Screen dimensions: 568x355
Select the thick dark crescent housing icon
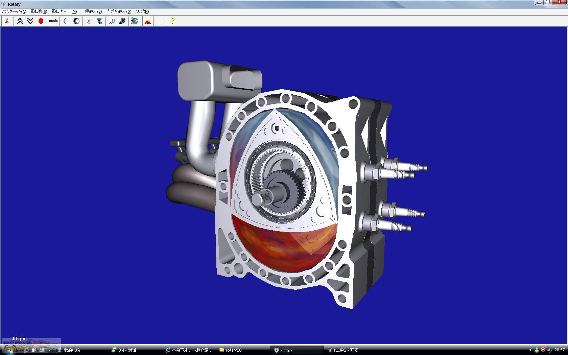coord(76,21)
